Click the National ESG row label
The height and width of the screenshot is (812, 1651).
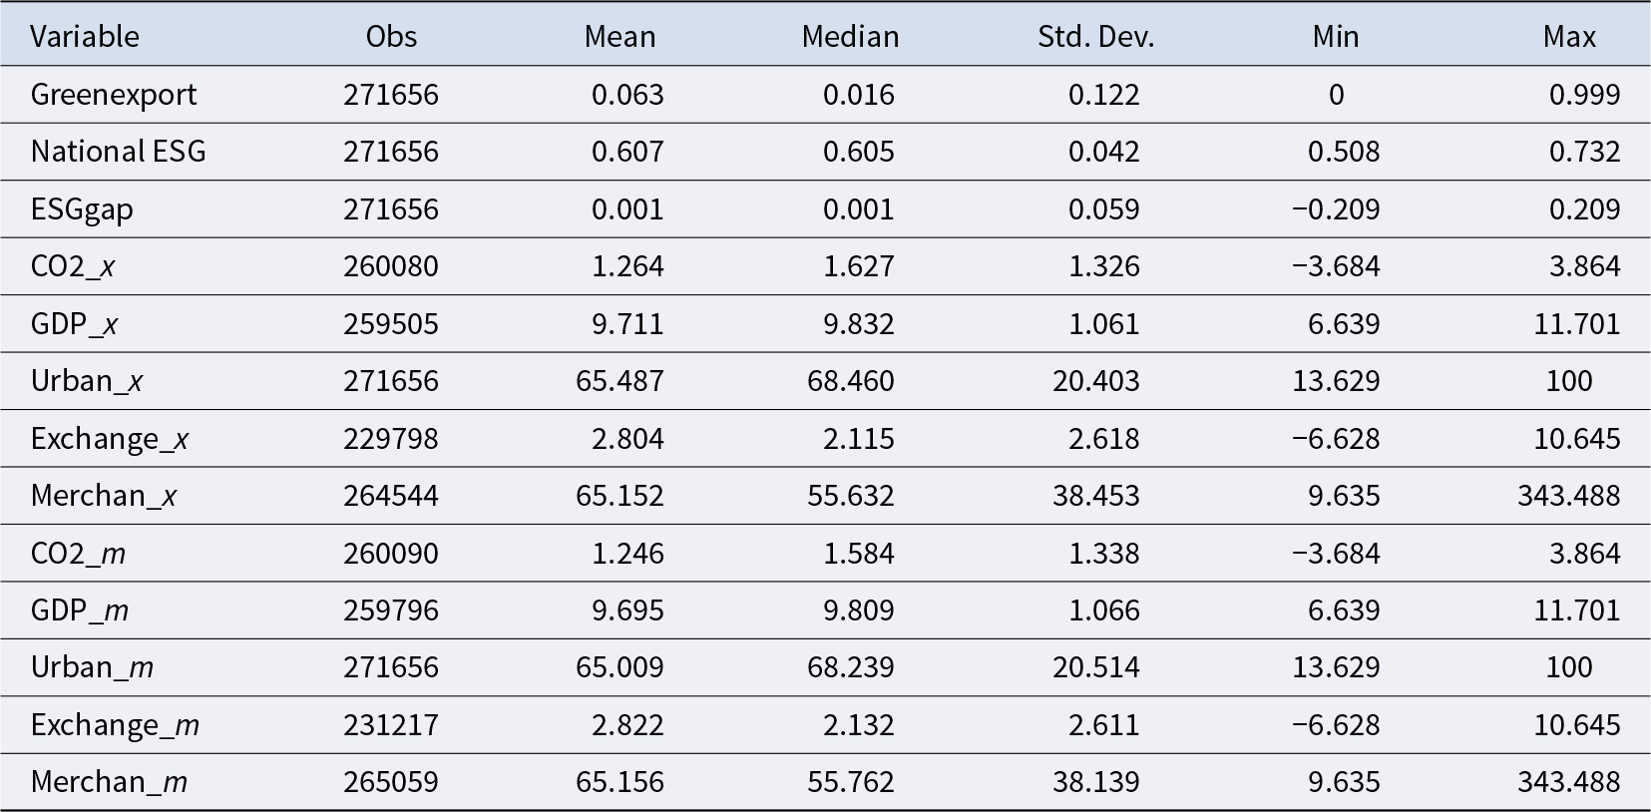click(118, 152)
